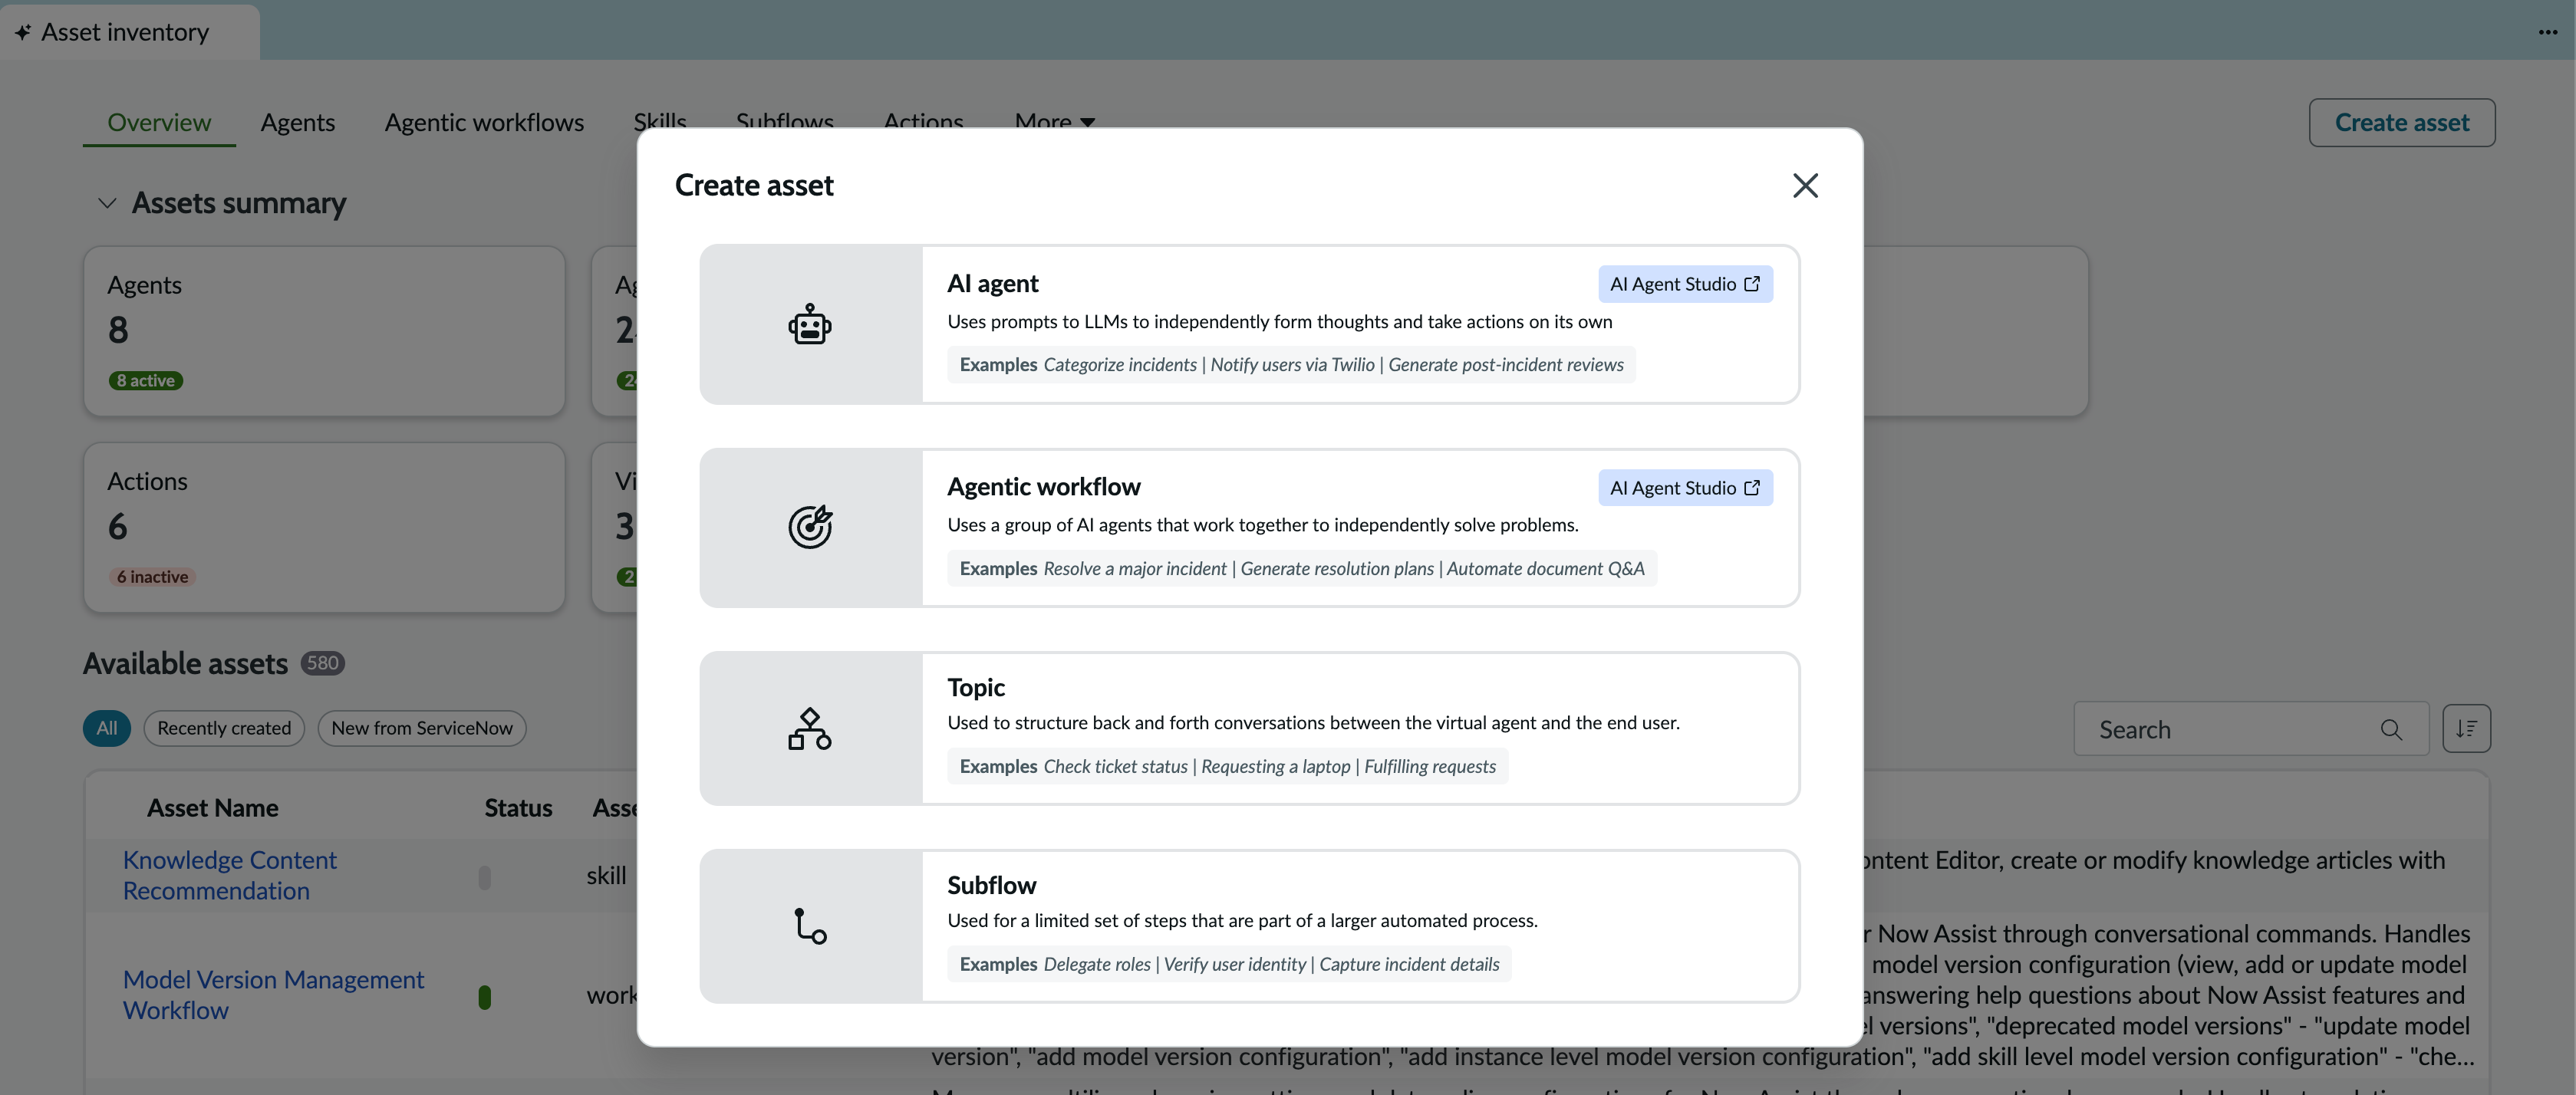Open Knowledge Content Recommendation asset
The image size is (2576, 1095).
(230, 875)
